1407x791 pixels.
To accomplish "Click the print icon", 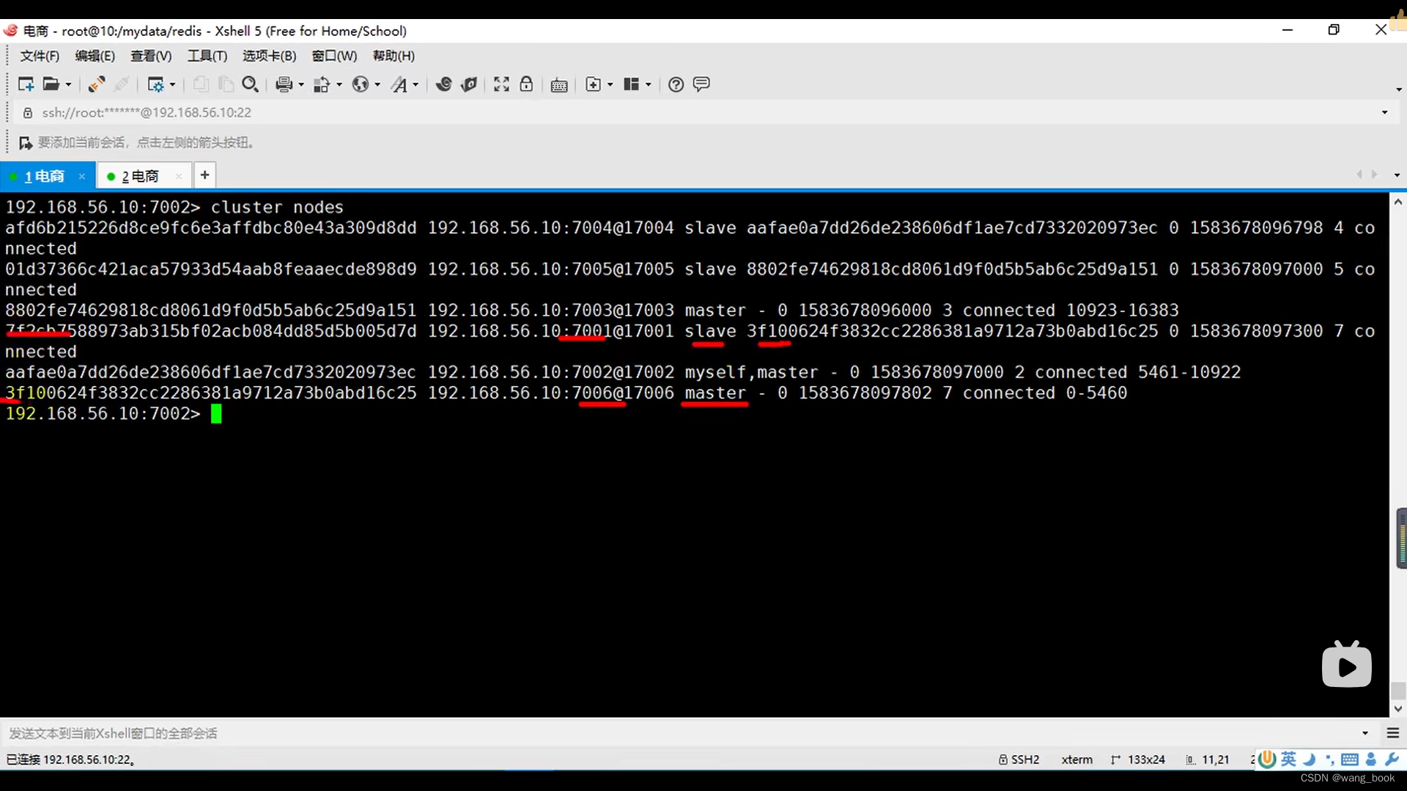I will pyautogui.click(x=284, y=84).
